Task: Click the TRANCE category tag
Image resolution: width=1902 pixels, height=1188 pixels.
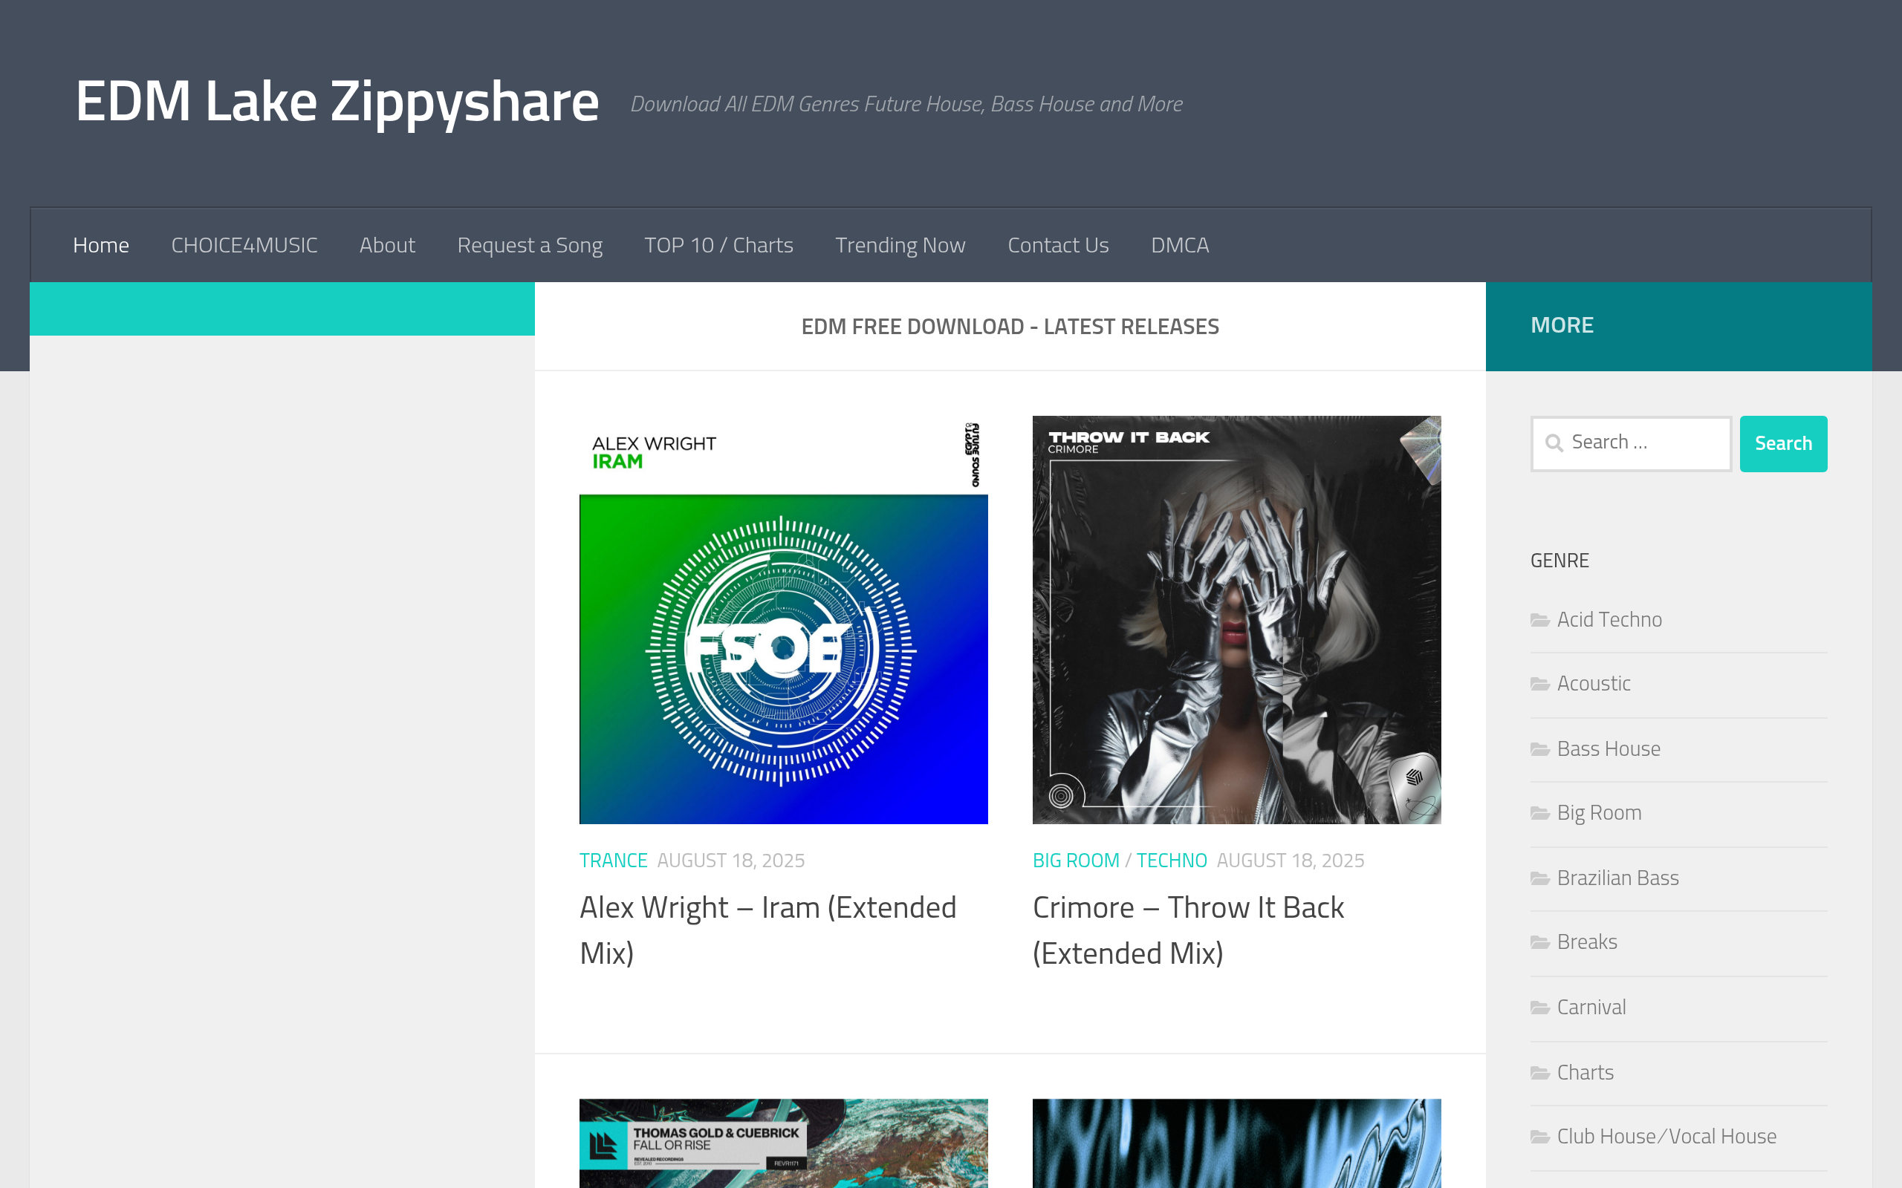Action: (613, 861)
